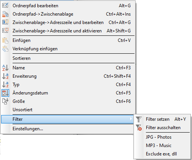This screenshot has height=160, width=192.
Task: Click the clipboard to address bar activate icon
Action: click(x=5, y=31)
